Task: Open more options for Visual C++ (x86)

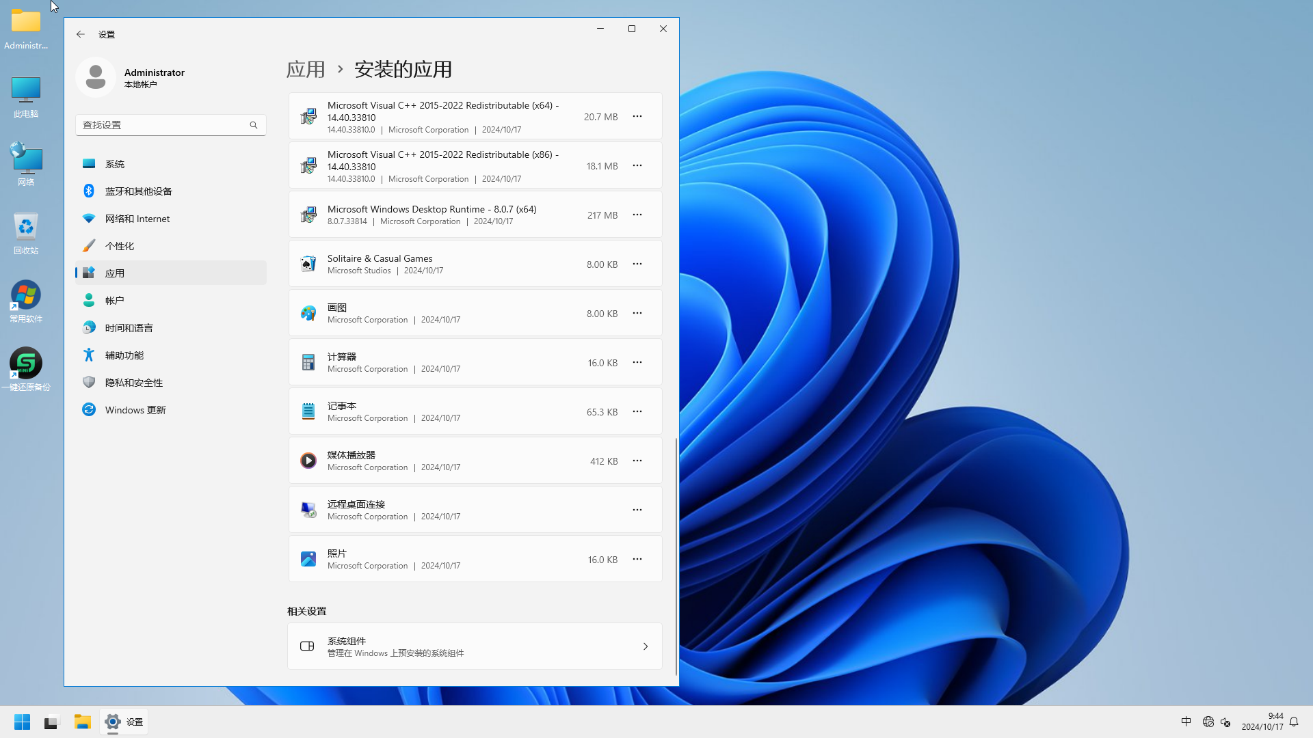Action: click(x=637, y=165)
